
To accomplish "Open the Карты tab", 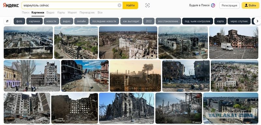I will point(61,12).
